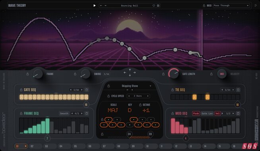Toggle the Tie Seq lock icon
The height and width of the screenshot is (151, 260).
173,90
